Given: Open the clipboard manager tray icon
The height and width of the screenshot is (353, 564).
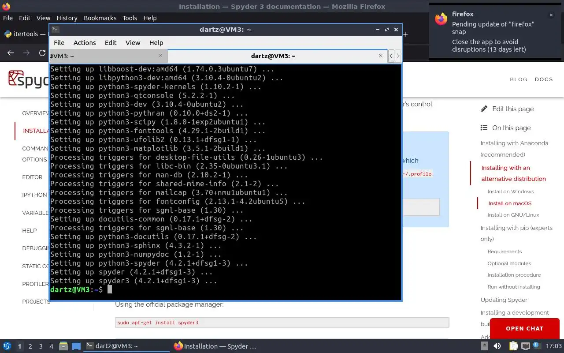Looking at the screenshot, I should (513, 346).
